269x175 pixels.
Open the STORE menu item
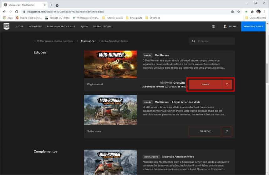point(20,26)
